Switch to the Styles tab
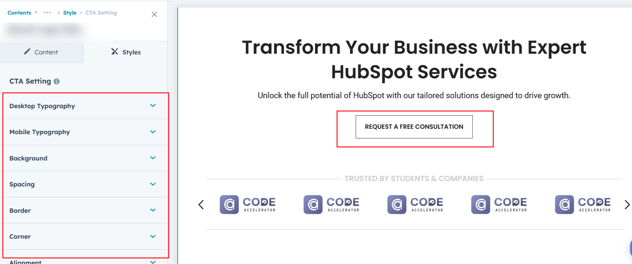Image resolution: width=632 pixels, height=264 pixels. (126, 52)
